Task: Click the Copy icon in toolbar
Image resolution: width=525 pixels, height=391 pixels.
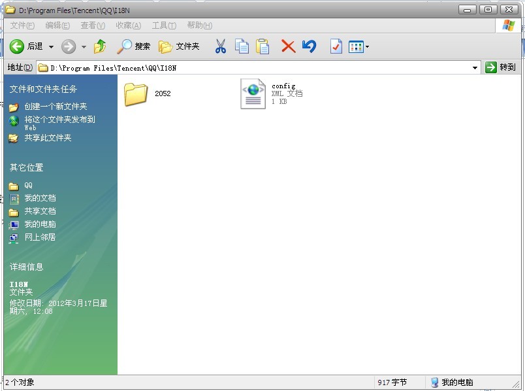Action: [x=242, y=46]
